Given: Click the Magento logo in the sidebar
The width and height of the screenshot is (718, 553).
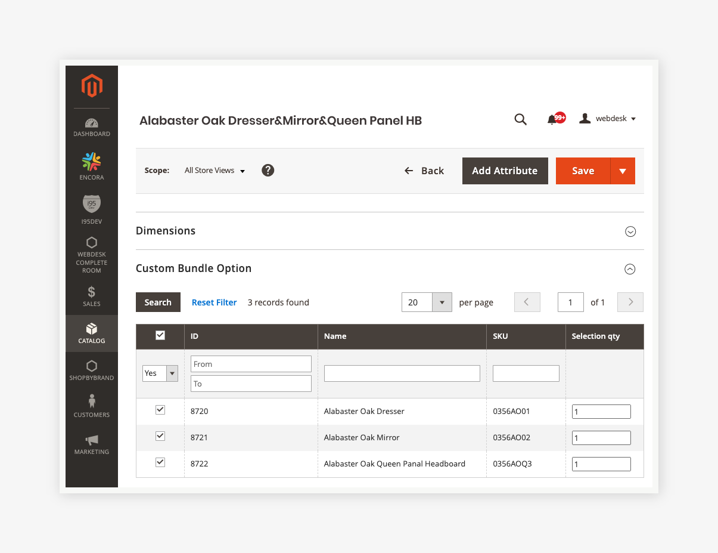Looking at the screenshot, I should [92, 86].
